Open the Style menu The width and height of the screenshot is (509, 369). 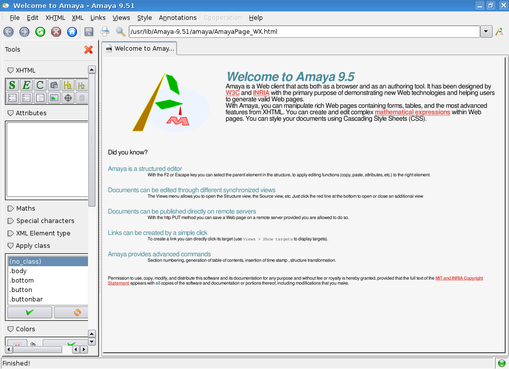[x=145, y=18]
